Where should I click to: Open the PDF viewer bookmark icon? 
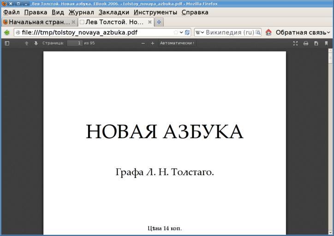326,43
